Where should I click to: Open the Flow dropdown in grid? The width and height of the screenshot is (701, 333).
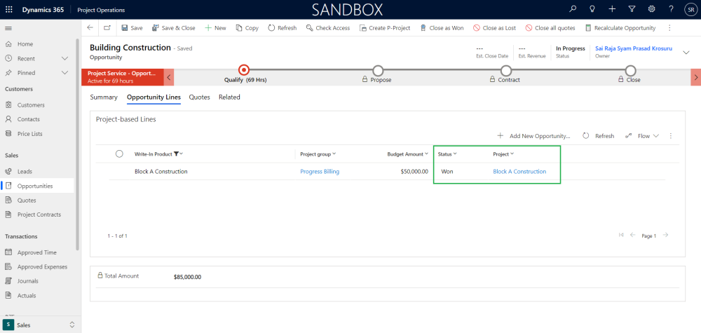point(642,136)
